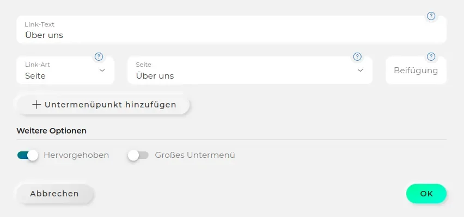Click the Hervorgehoben label text
The width and height of the screenshot is (464, 217).
[x=76, y=155]
